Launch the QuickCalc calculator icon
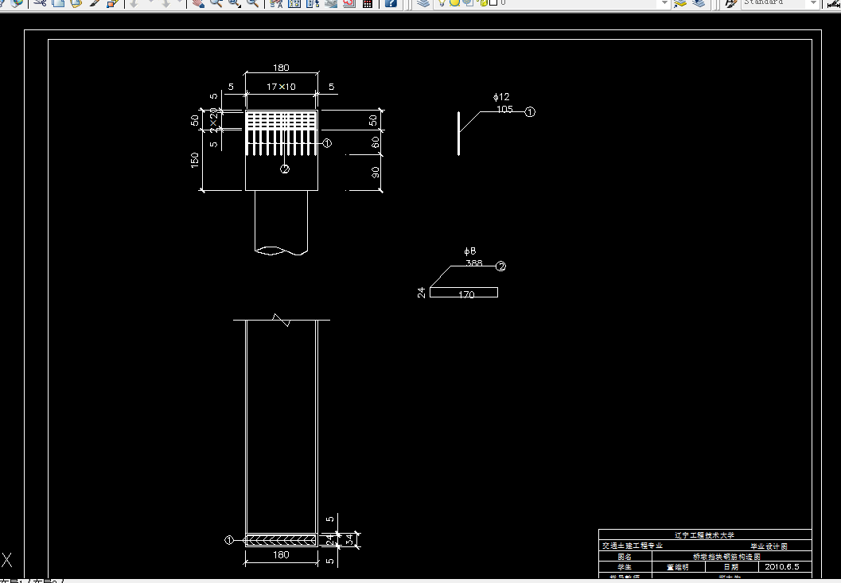841x583 pixels. coord(368,3)
